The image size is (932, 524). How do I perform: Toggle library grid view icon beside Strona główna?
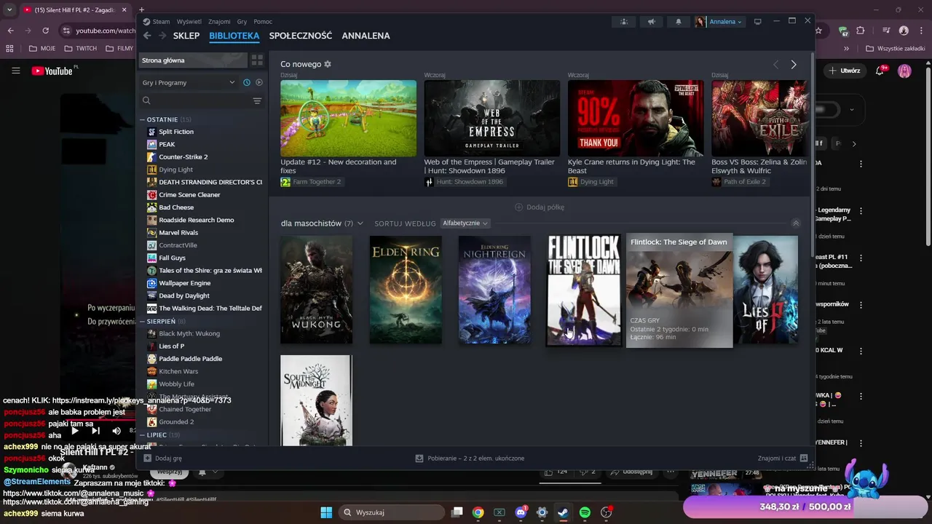257,60
